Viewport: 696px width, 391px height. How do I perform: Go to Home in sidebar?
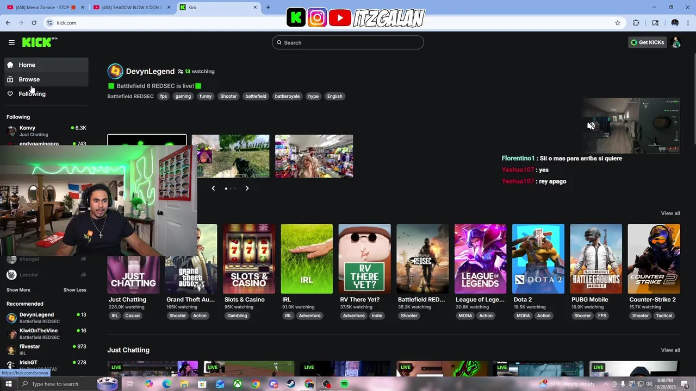tap(46, 65)
